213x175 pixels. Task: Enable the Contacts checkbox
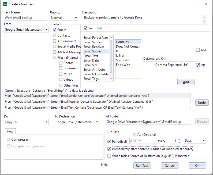(54, 35)
